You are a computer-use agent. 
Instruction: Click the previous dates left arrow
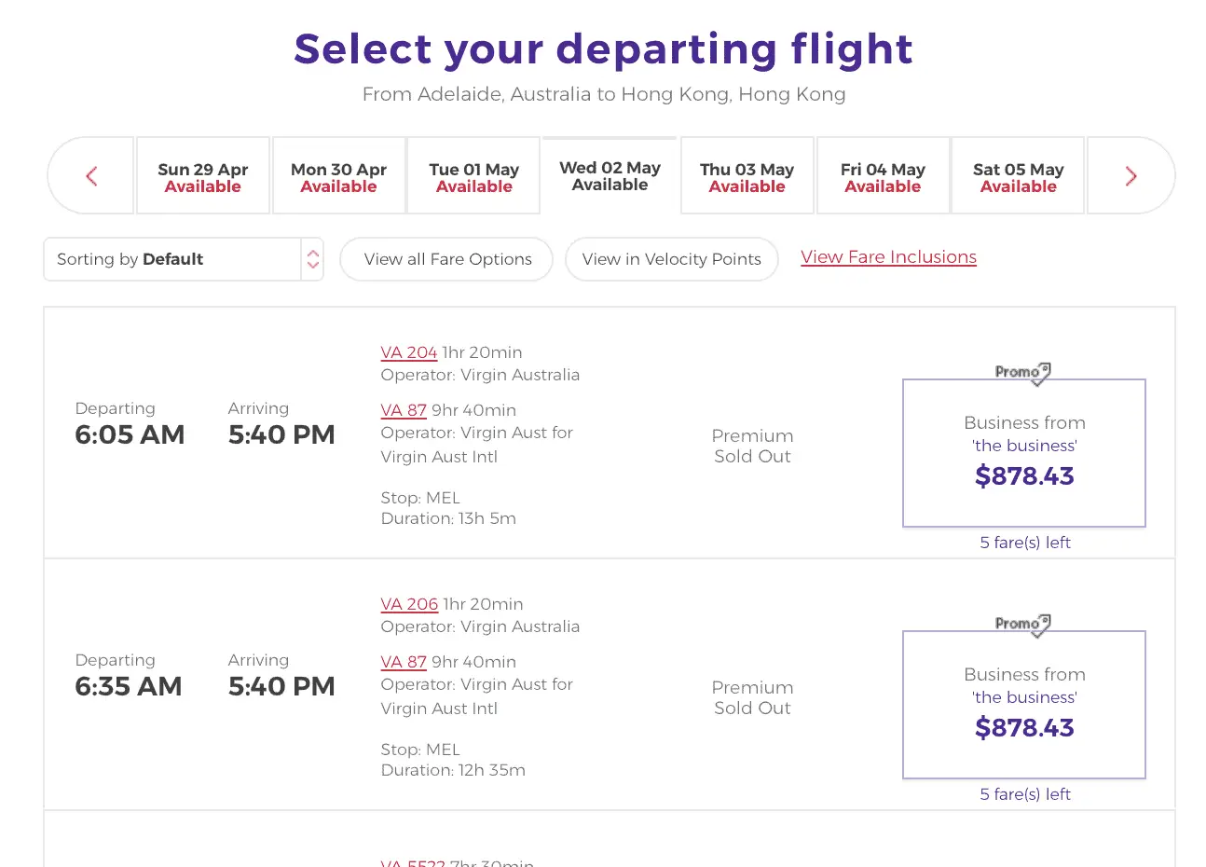click(x=91, y=176)
